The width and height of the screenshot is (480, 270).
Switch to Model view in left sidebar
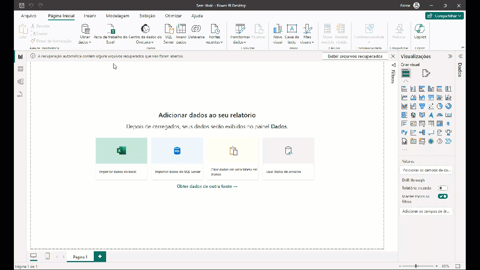pos(20,81)
